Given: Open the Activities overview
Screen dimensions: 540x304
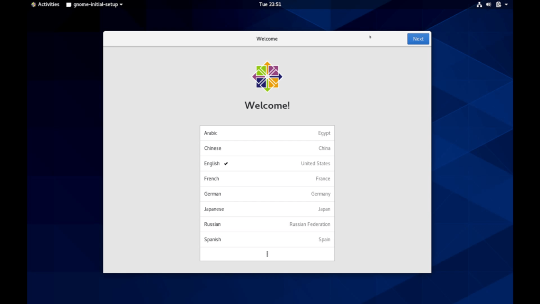Looking at the screenshot, I should tap(45, 4).
